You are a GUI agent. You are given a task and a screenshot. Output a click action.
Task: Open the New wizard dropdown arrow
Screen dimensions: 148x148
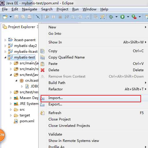[x=10, y=17]
